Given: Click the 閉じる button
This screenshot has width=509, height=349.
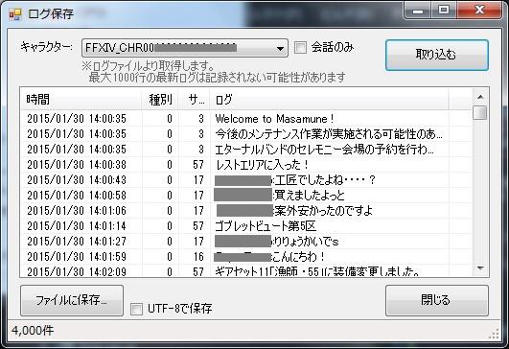Looking at the screenshot, I should [436, 300].
